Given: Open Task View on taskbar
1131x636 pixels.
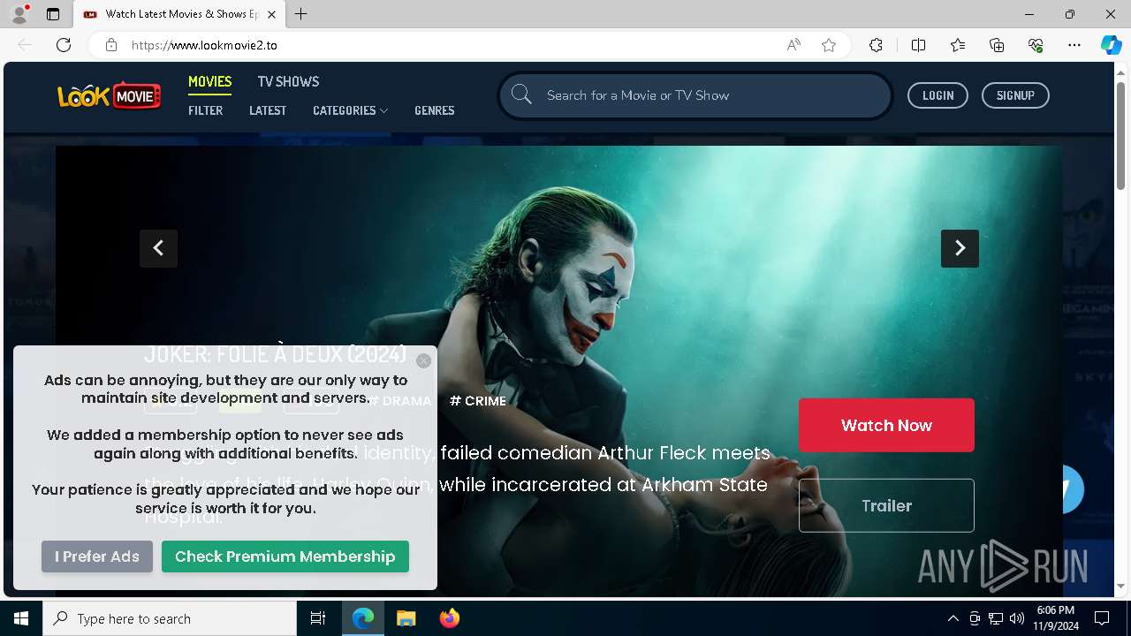Looking at the screenshot, I should [x=318, y=618].
